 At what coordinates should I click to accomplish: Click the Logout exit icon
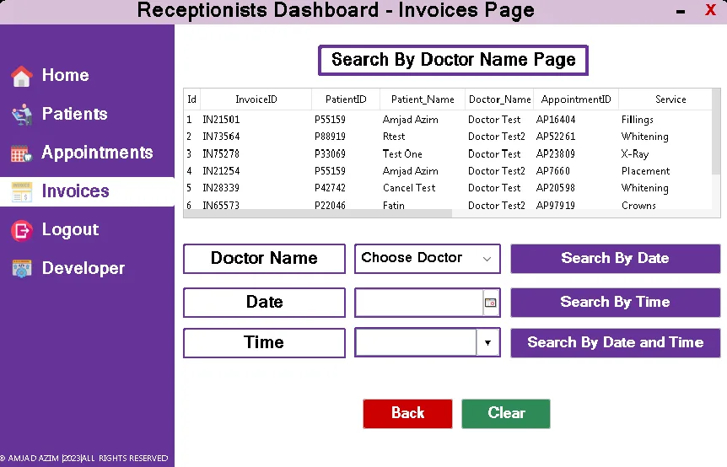(21, 230)
